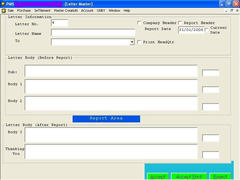Image resolution: width=240 pixels, height=180 pixels.
Task: Open the Master CreatioN menu
Action: coord(66,10)
